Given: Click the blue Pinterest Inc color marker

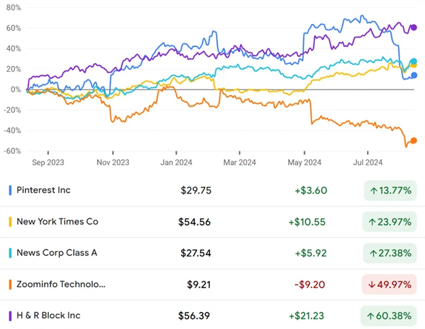Looking at the screenshot, I should coord(10,190).
